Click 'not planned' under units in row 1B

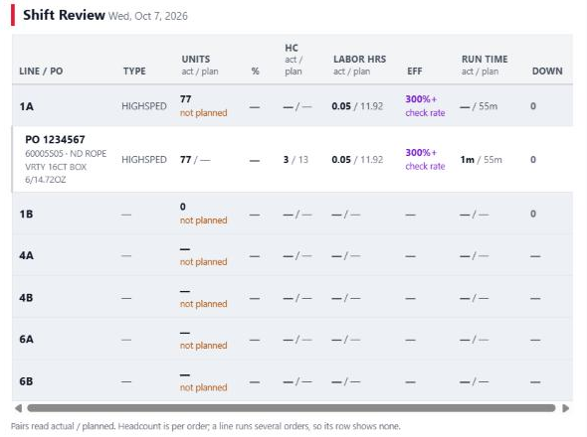pos(204,220)
